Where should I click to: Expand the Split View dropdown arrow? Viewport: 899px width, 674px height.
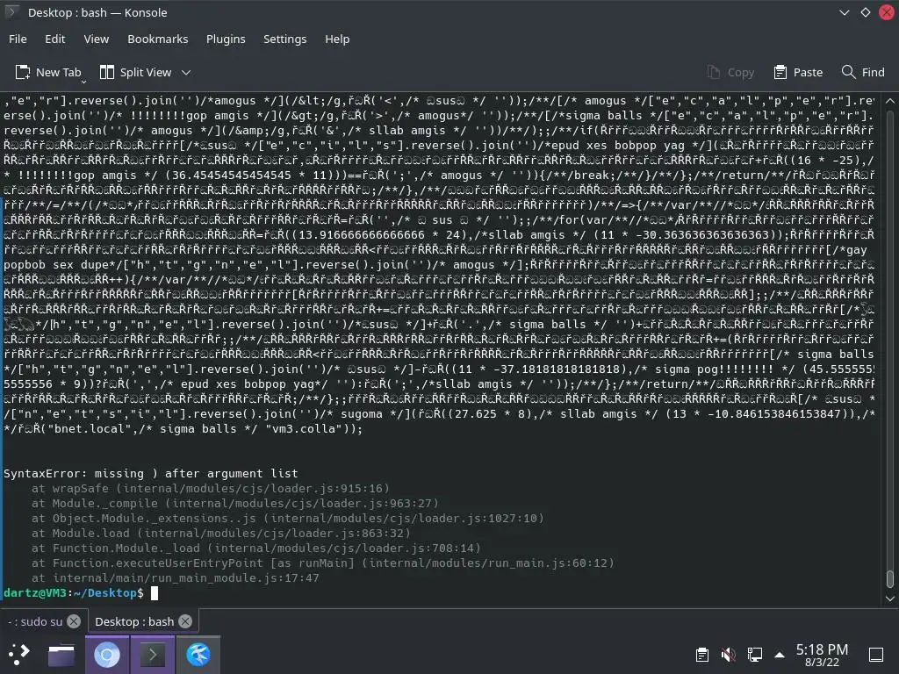coord(186,73)
